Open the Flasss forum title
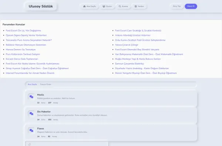Viewport: 222px width, 146px height. (40, 129)
